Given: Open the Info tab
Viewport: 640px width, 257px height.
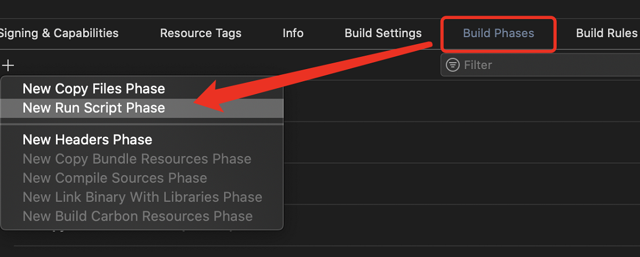Looking at the screenshot, I should pyautogui.click(x=293, y=33).
